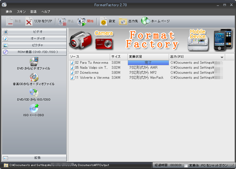Click the picture icon on ピクチャ panel
The image size is (236, 169).
pyautogui.click(x=6, y=45)
